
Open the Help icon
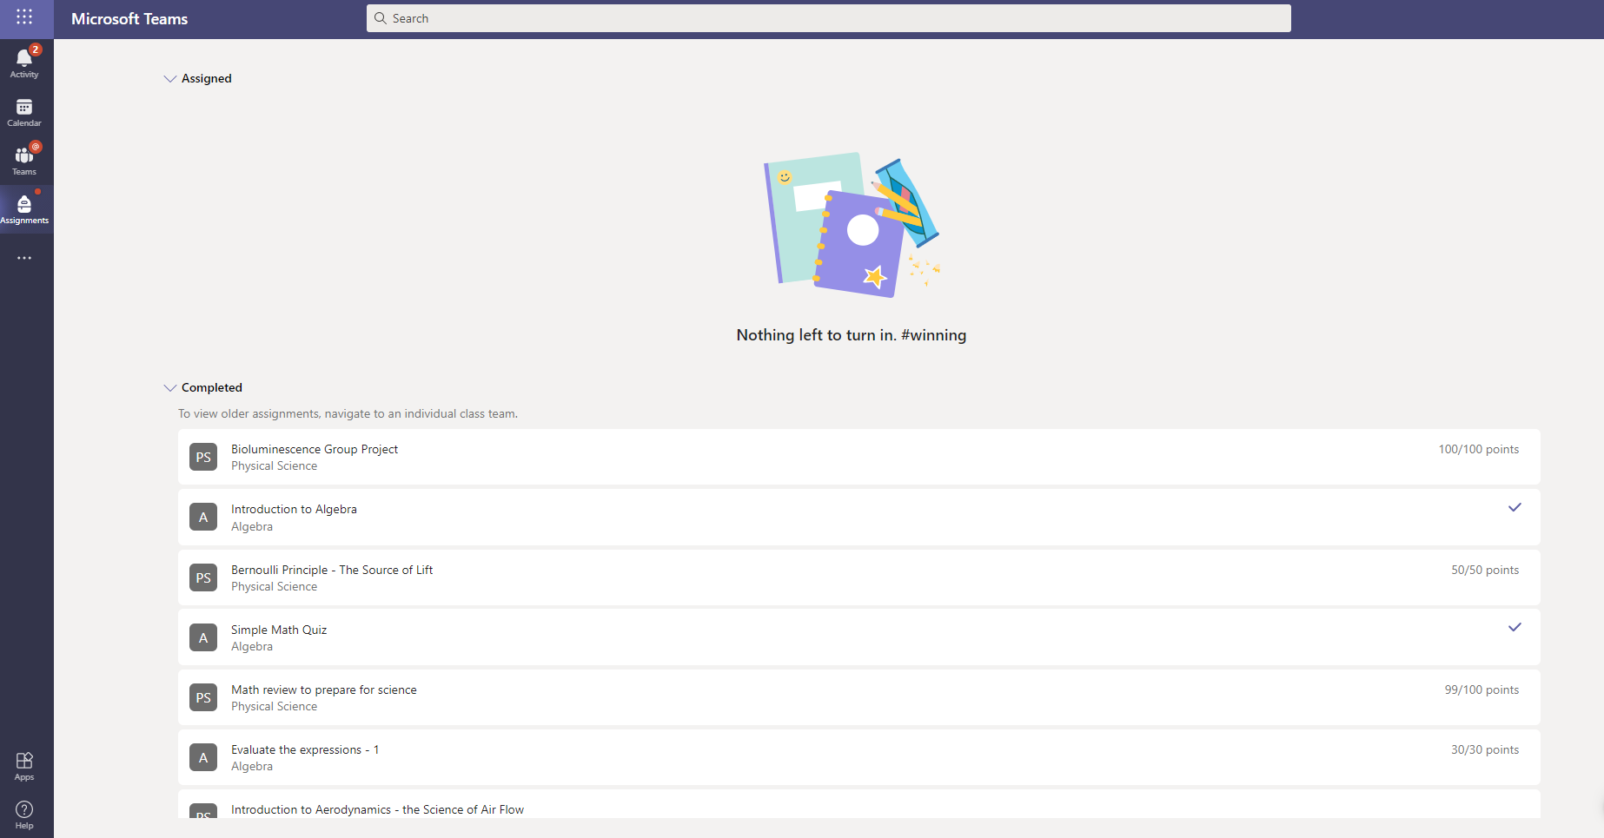coord(24,815)
